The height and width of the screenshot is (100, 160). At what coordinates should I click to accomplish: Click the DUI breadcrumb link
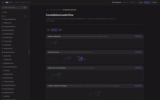(47, 10)
